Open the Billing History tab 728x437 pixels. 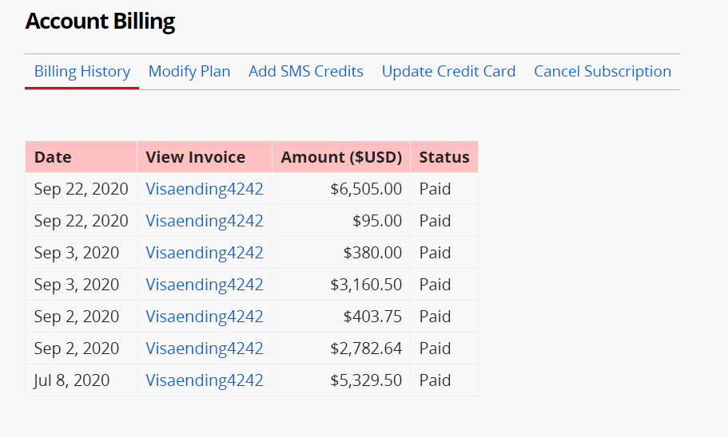point(82,71)
